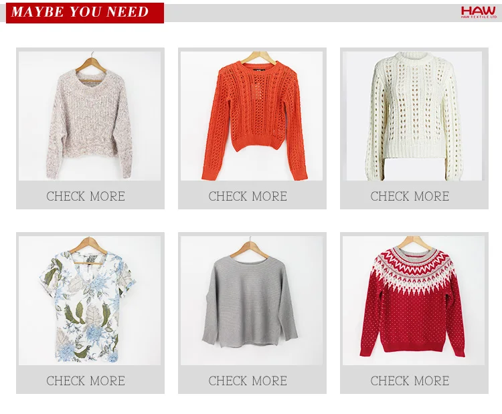502x414 pixels.
Task: Click CHECK MORE under the red sweater
Action: [410, 381]
